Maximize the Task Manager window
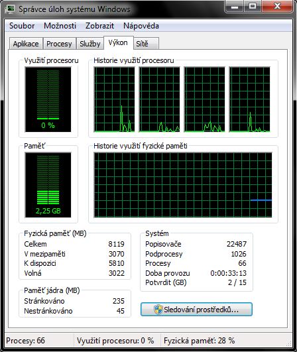The height and width of the screenshot is (352, 297). tap(253, 6)
